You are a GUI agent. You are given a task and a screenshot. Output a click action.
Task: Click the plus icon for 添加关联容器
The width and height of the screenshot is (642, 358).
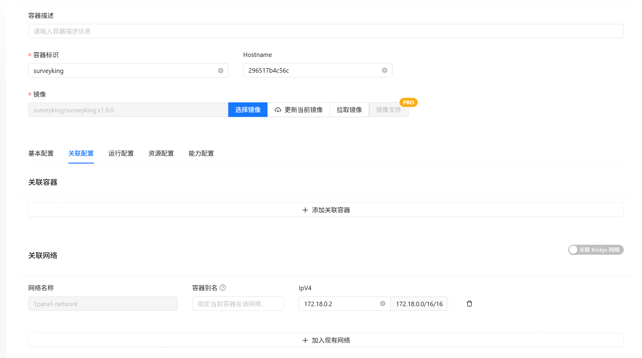point(305,210)
